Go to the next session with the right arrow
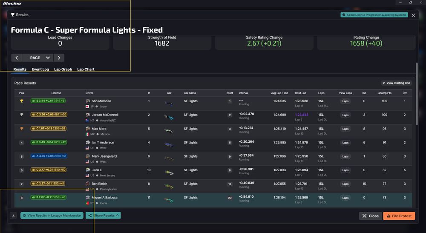This screenshot has height=233, width=426. point(59,58)
